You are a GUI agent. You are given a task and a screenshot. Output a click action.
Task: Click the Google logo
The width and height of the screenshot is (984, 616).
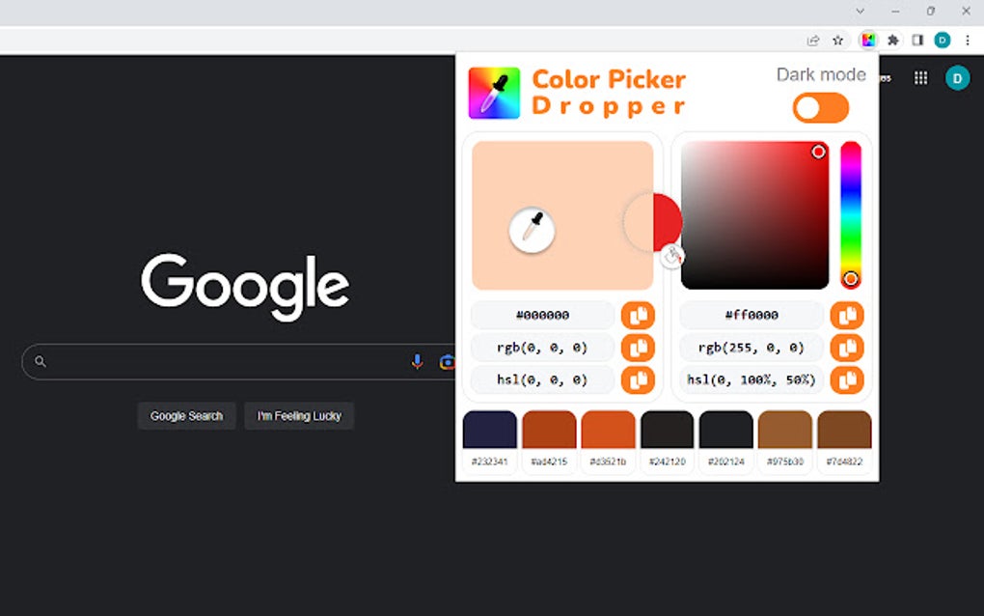245,287
